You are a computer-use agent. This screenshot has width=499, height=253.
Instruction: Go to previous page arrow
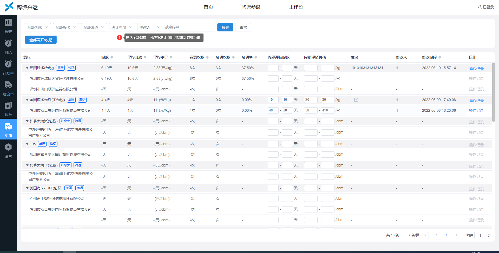point(436,235)
